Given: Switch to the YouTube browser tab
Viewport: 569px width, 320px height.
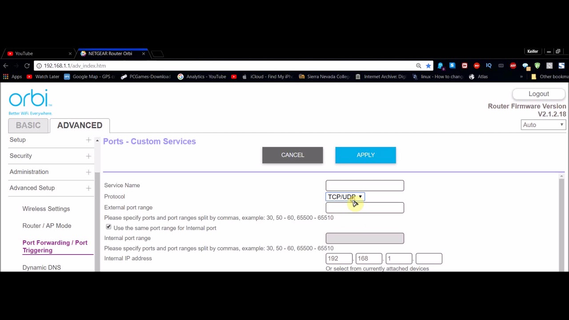Looking at the screenshot, I should [38, 53].
